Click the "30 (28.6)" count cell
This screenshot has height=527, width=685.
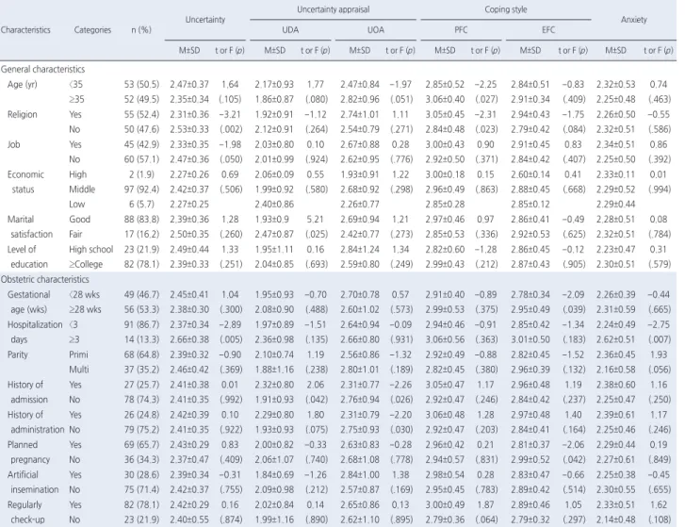[141, 474]
